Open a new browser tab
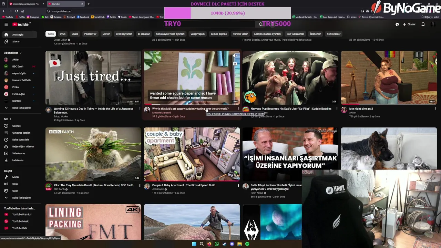Screen dimensions: 441x248 click(89, 4)
